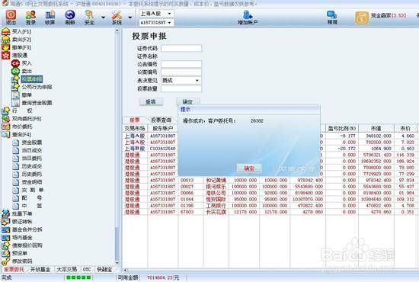This screenshot has width=419, height=282.
Task: Open 预设单 item
Action: tap(20, 253)
